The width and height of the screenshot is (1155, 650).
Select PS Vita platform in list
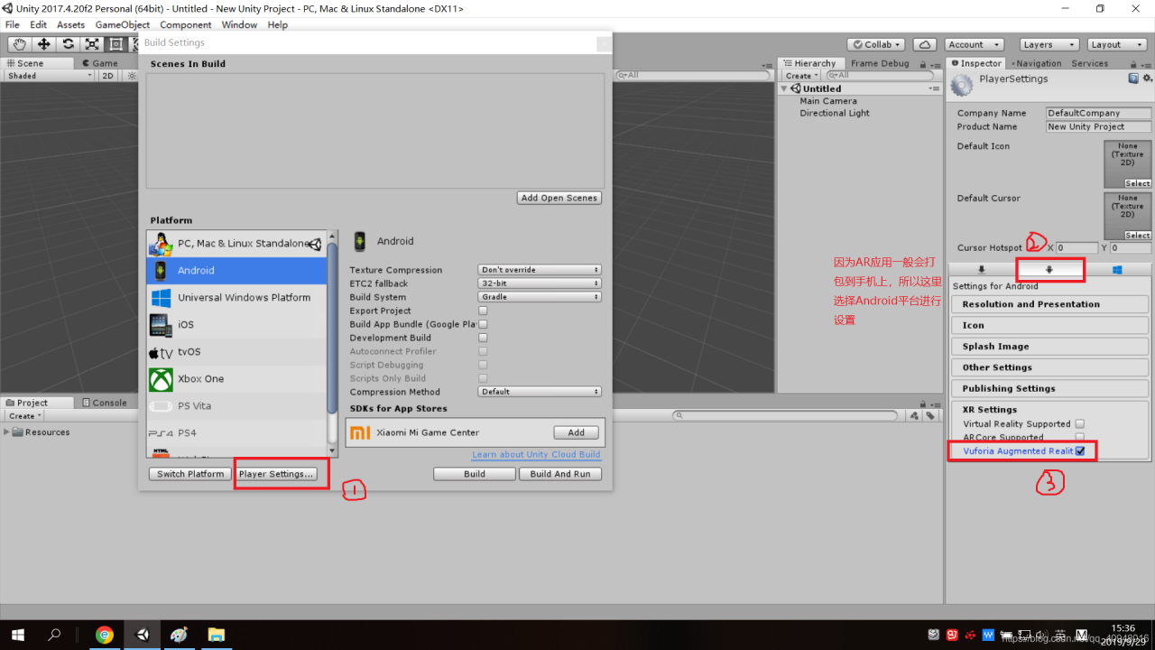[x=236, y=405]
